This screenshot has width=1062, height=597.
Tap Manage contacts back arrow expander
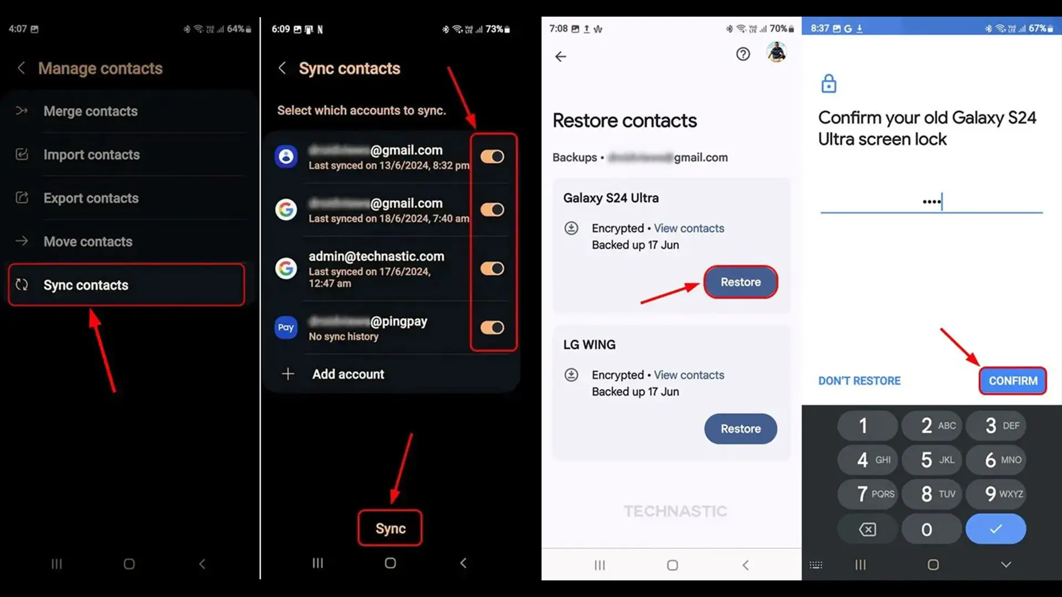21,68
